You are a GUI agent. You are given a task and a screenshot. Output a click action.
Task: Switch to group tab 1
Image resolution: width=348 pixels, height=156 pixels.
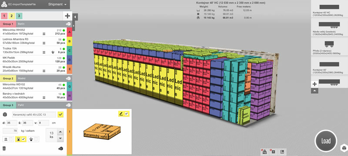(x=4, y=16)
